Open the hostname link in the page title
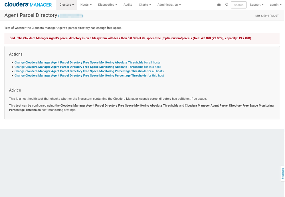Screen dimensions: 285x197 [70, 16]
